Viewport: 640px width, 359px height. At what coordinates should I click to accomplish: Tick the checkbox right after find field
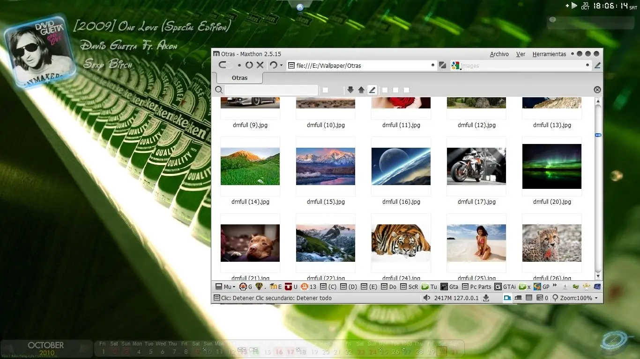(x=325, y=90)
